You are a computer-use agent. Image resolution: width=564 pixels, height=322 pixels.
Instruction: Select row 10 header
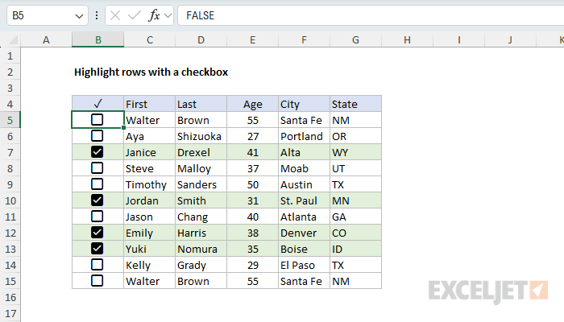click(10, 200)
